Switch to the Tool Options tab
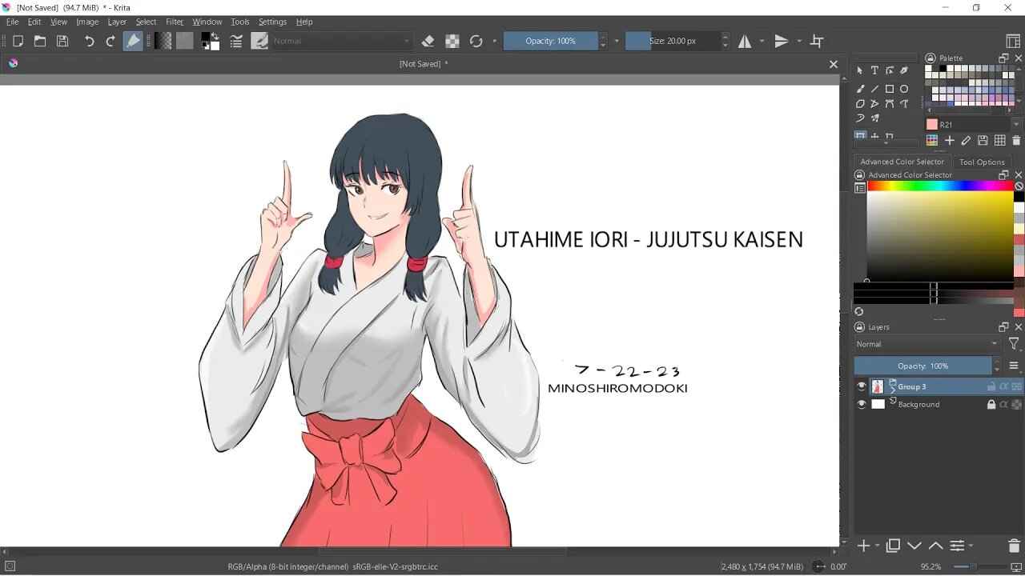This screenshot has height=576, width=1025. pos(982,162)
